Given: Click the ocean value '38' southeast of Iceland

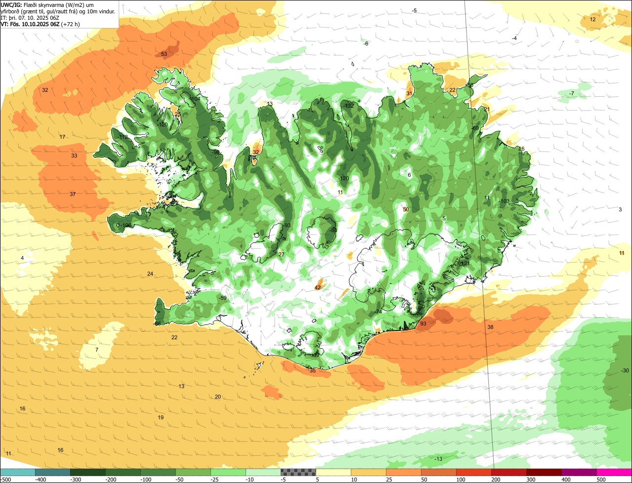Looking at the screenshot, I should pos(490,327).
